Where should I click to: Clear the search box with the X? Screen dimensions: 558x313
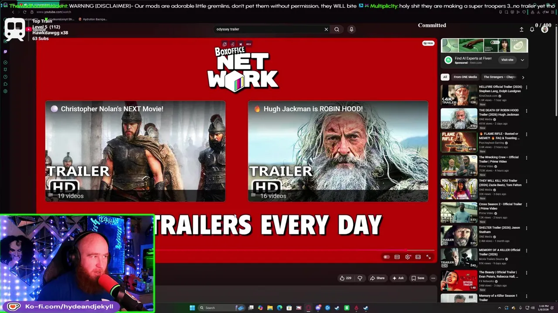tap(326, 29)
